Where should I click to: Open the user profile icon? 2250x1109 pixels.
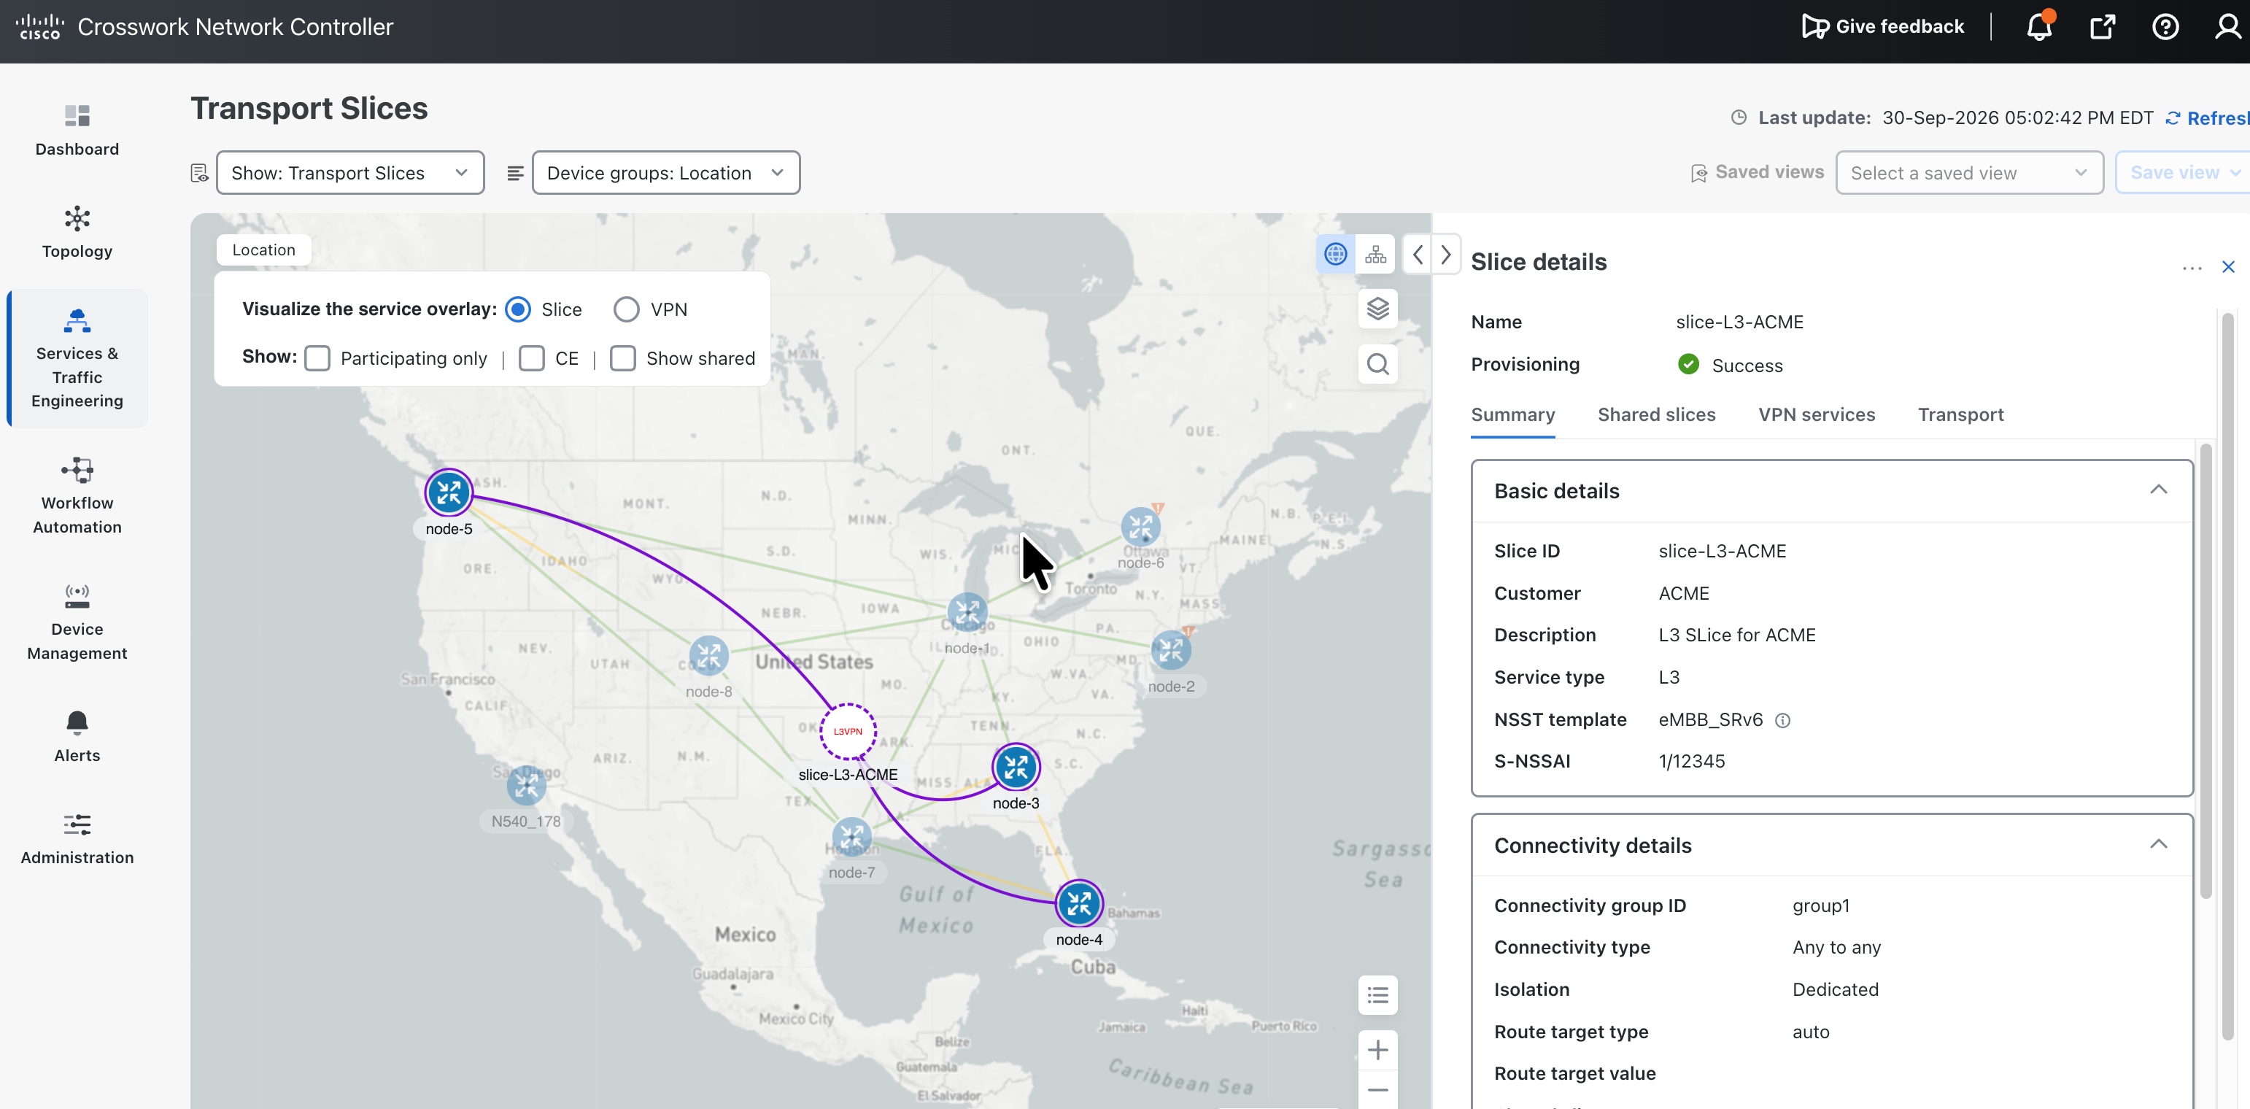tap(2228, 27)
